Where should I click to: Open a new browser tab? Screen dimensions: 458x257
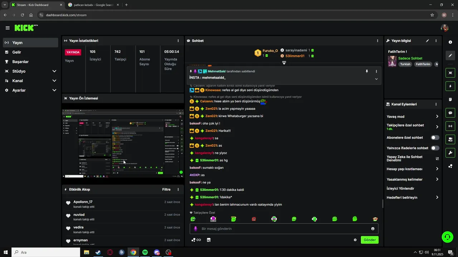(x=126, y=5)
